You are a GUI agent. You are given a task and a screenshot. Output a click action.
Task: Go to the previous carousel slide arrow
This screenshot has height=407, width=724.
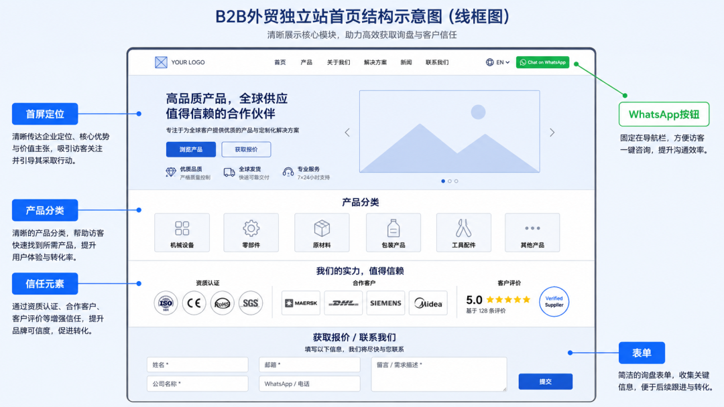[x=347, y=133]
